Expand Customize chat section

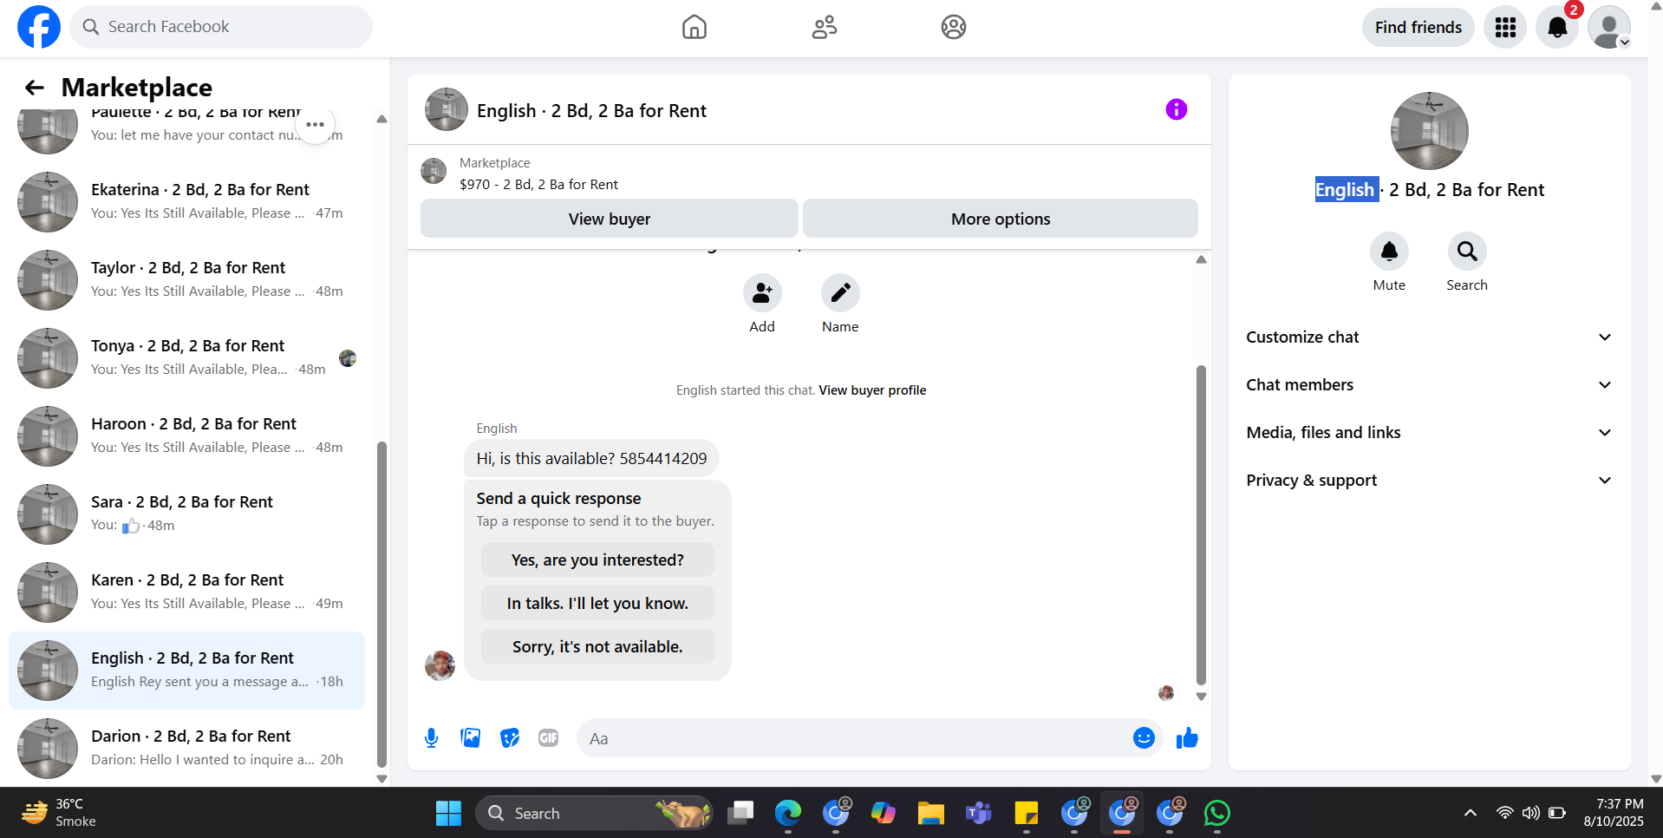point(1430,337)
